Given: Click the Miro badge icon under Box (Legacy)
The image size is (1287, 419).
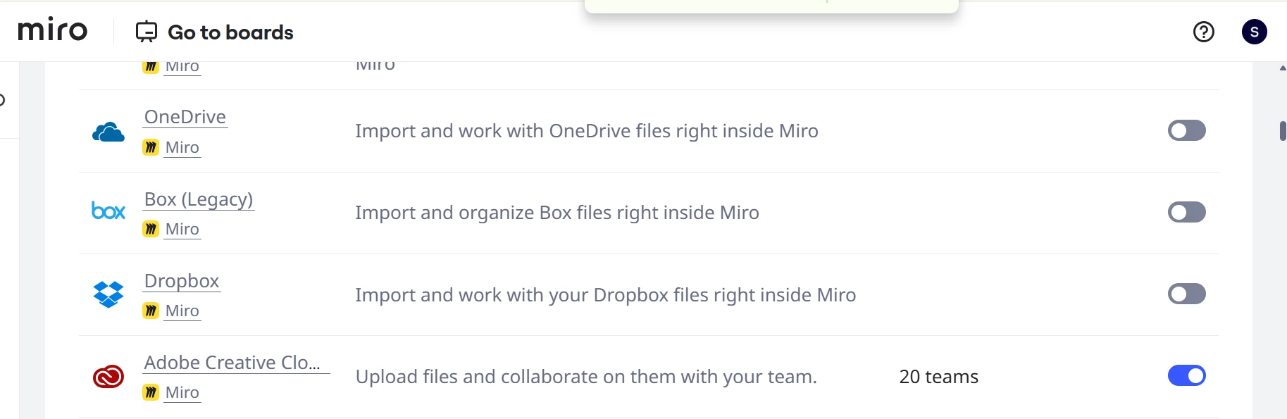Looking at the screenshot, I should pos(151,229).
